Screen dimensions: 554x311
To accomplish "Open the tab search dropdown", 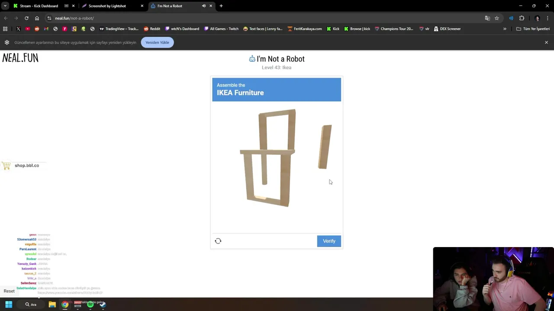I will click(x=5, y=6).
